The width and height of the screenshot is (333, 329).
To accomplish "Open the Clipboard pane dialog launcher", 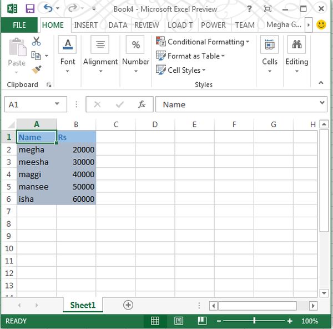I will 49,85.
